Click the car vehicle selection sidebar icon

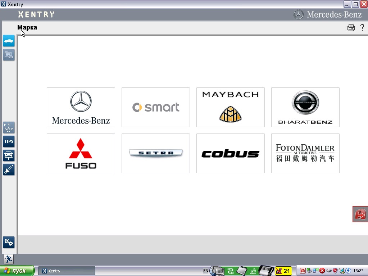pyautogui.click(x=9, y=41)
